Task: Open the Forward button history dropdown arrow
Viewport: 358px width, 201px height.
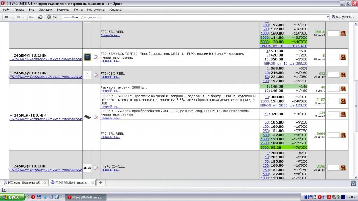Action: coord(24,17)
